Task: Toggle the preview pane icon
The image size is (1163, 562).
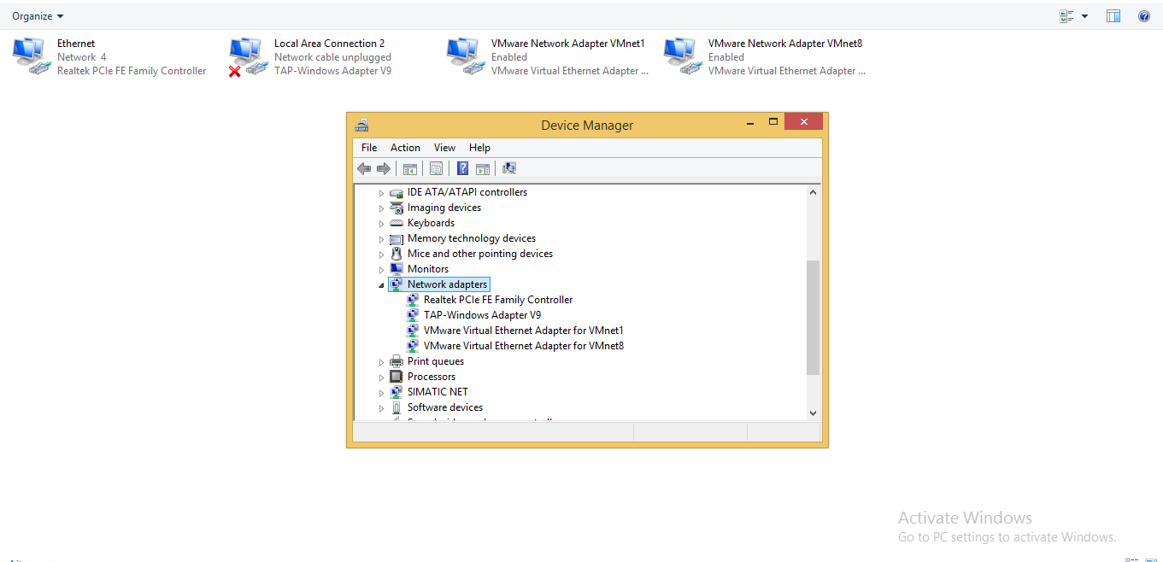Action: 1113,16
